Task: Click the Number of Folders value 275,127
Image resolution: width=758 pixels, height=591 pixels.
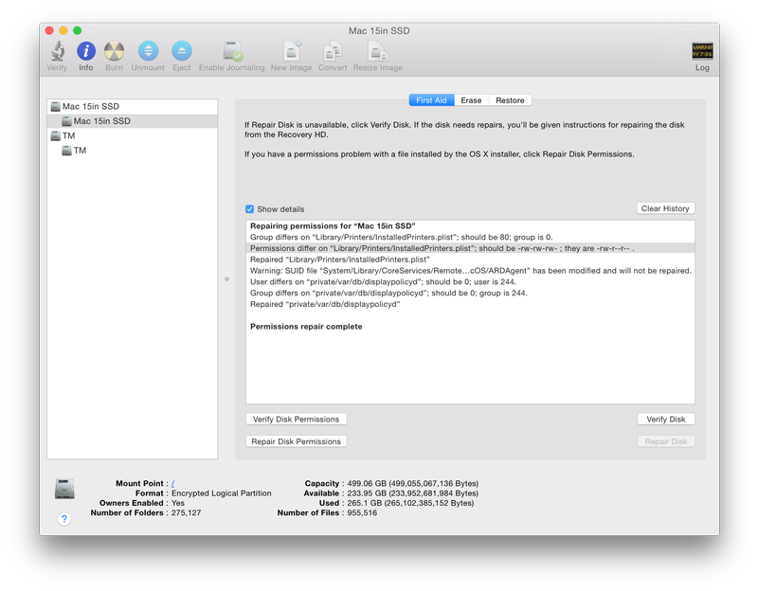Action: (x=186, y=512)
